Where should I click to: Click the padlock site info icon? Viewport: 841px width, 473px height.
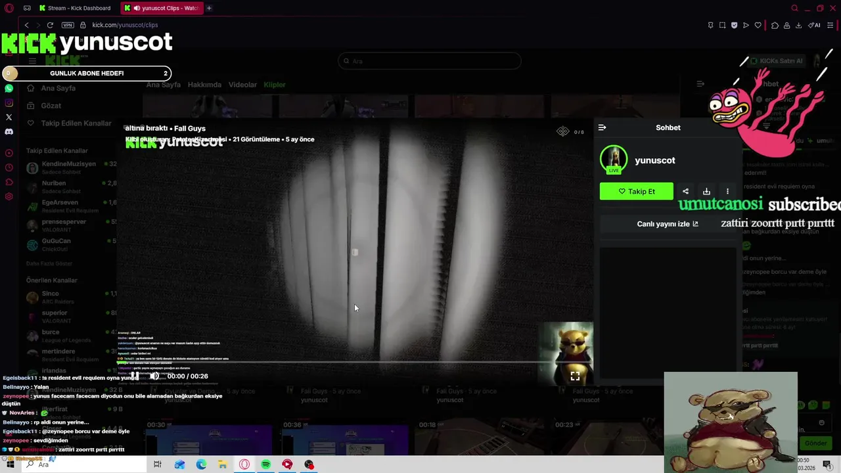83,25
